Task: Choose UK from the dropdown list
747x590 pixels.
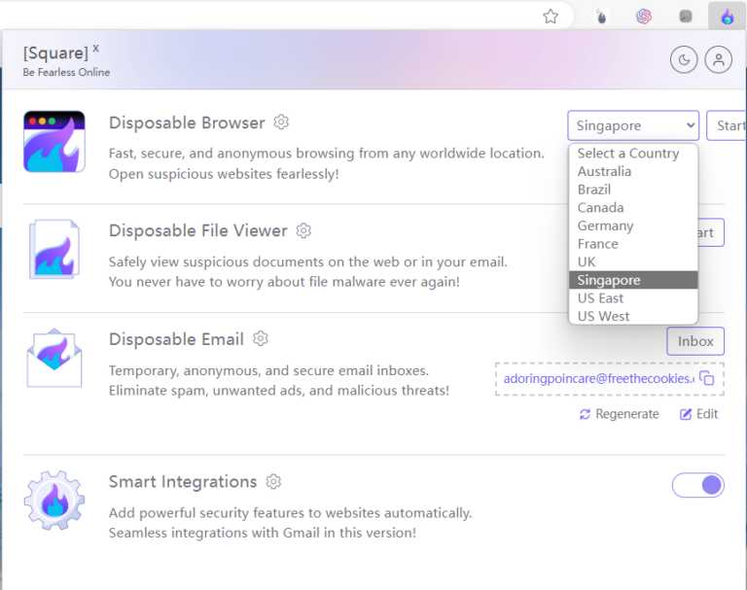Action: pyautogui.click(x=587, y=261)
